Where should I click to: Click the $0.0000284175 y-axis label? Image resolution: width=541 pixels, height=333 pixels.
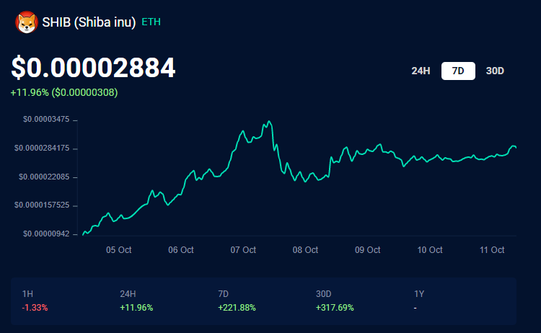click(42, 148)
